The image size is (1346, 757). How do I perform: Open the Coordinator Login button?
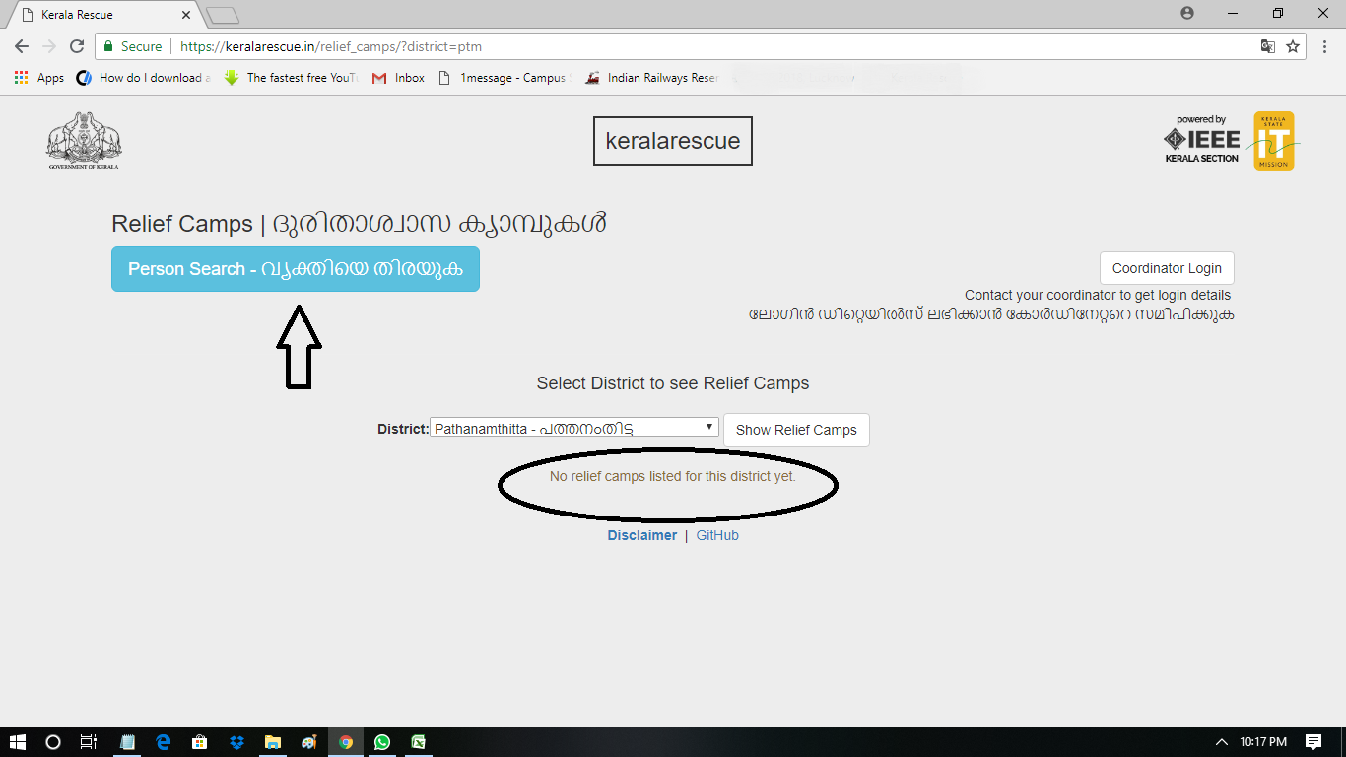point(1166,268)
